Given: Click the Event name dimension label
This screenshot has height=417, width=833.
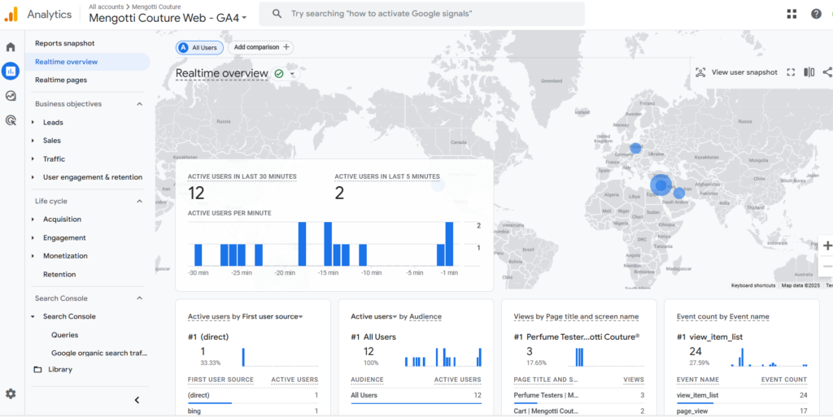Looking at the screenshot, I should click(x=749, y=317).
